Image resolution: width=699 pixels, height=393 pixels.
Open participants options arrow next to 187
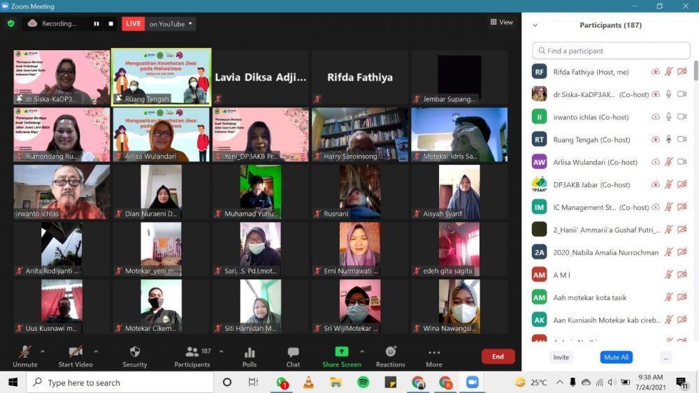point(221,352)
